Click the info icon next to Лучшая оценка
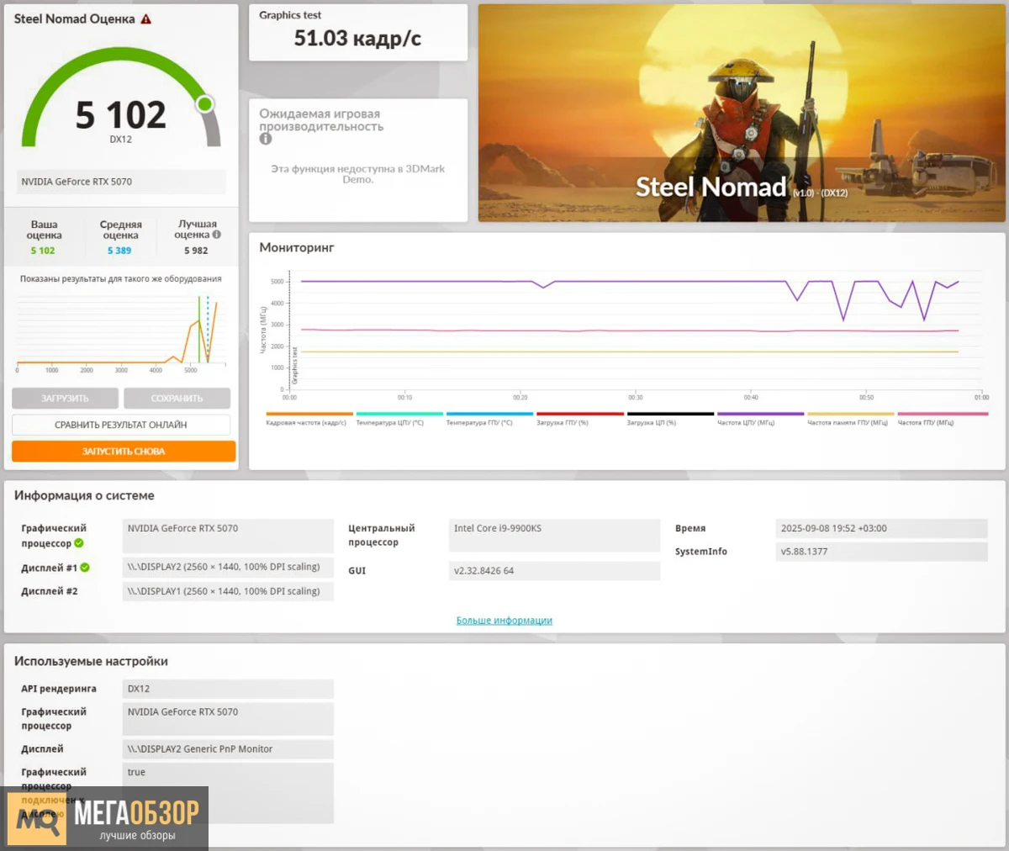Screen dimensions: 1009x851 click(217, 235)
